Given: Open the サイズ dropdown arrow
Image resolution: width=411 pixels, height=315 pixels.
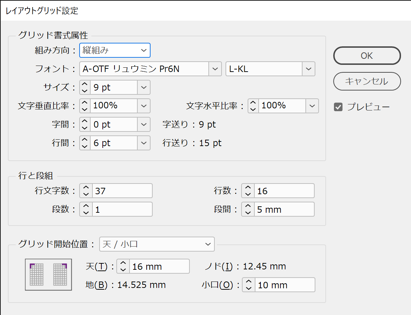Looking at the screenshot, I should (144, 87).
